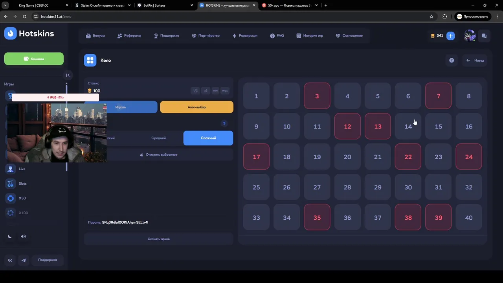503x283 pixels.
Task: Click the Скачать архив button
Action: (159, 239)
